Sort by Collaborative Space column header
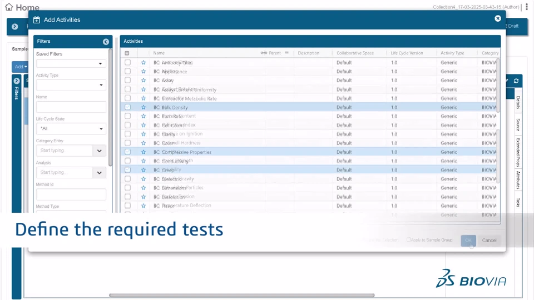This screenshot has width=534, height=300. tap(355, 53)
